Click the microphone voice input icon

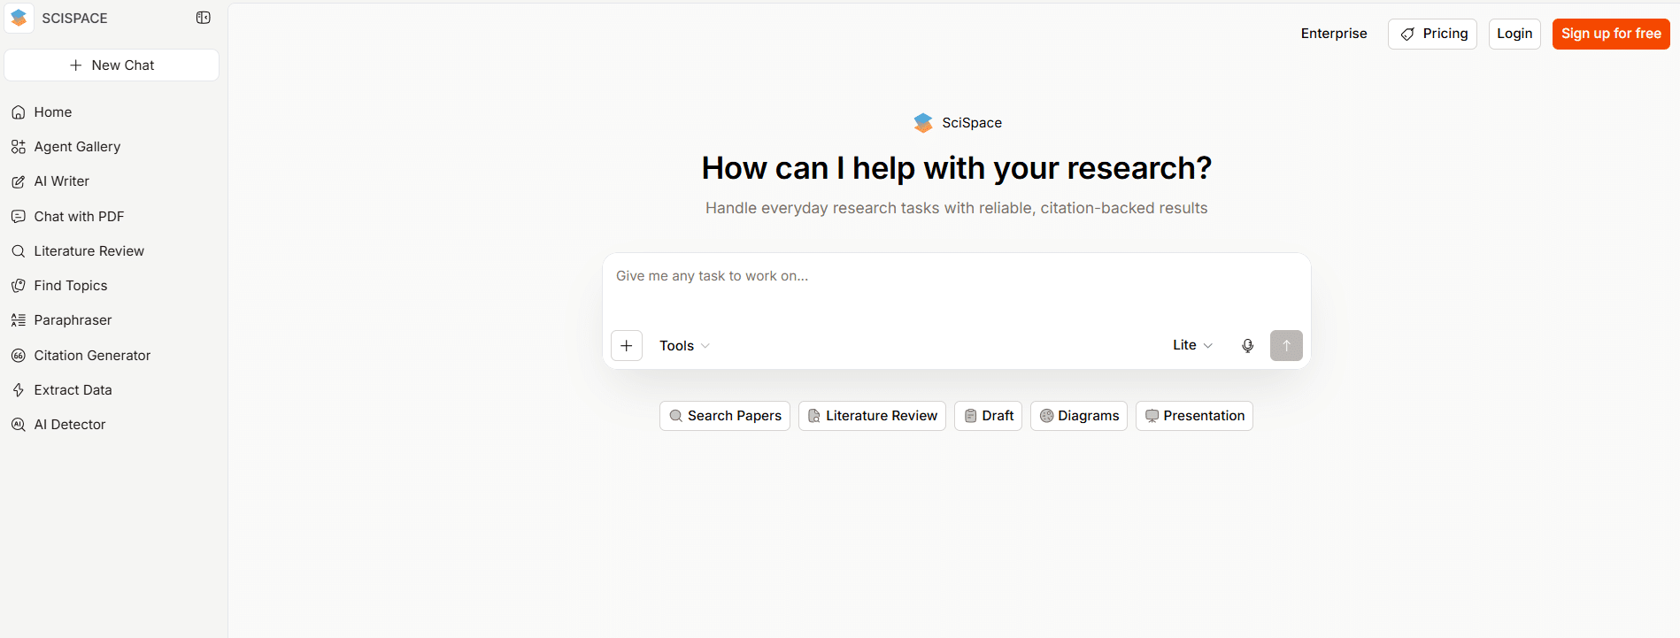(x=1247, y=346)
